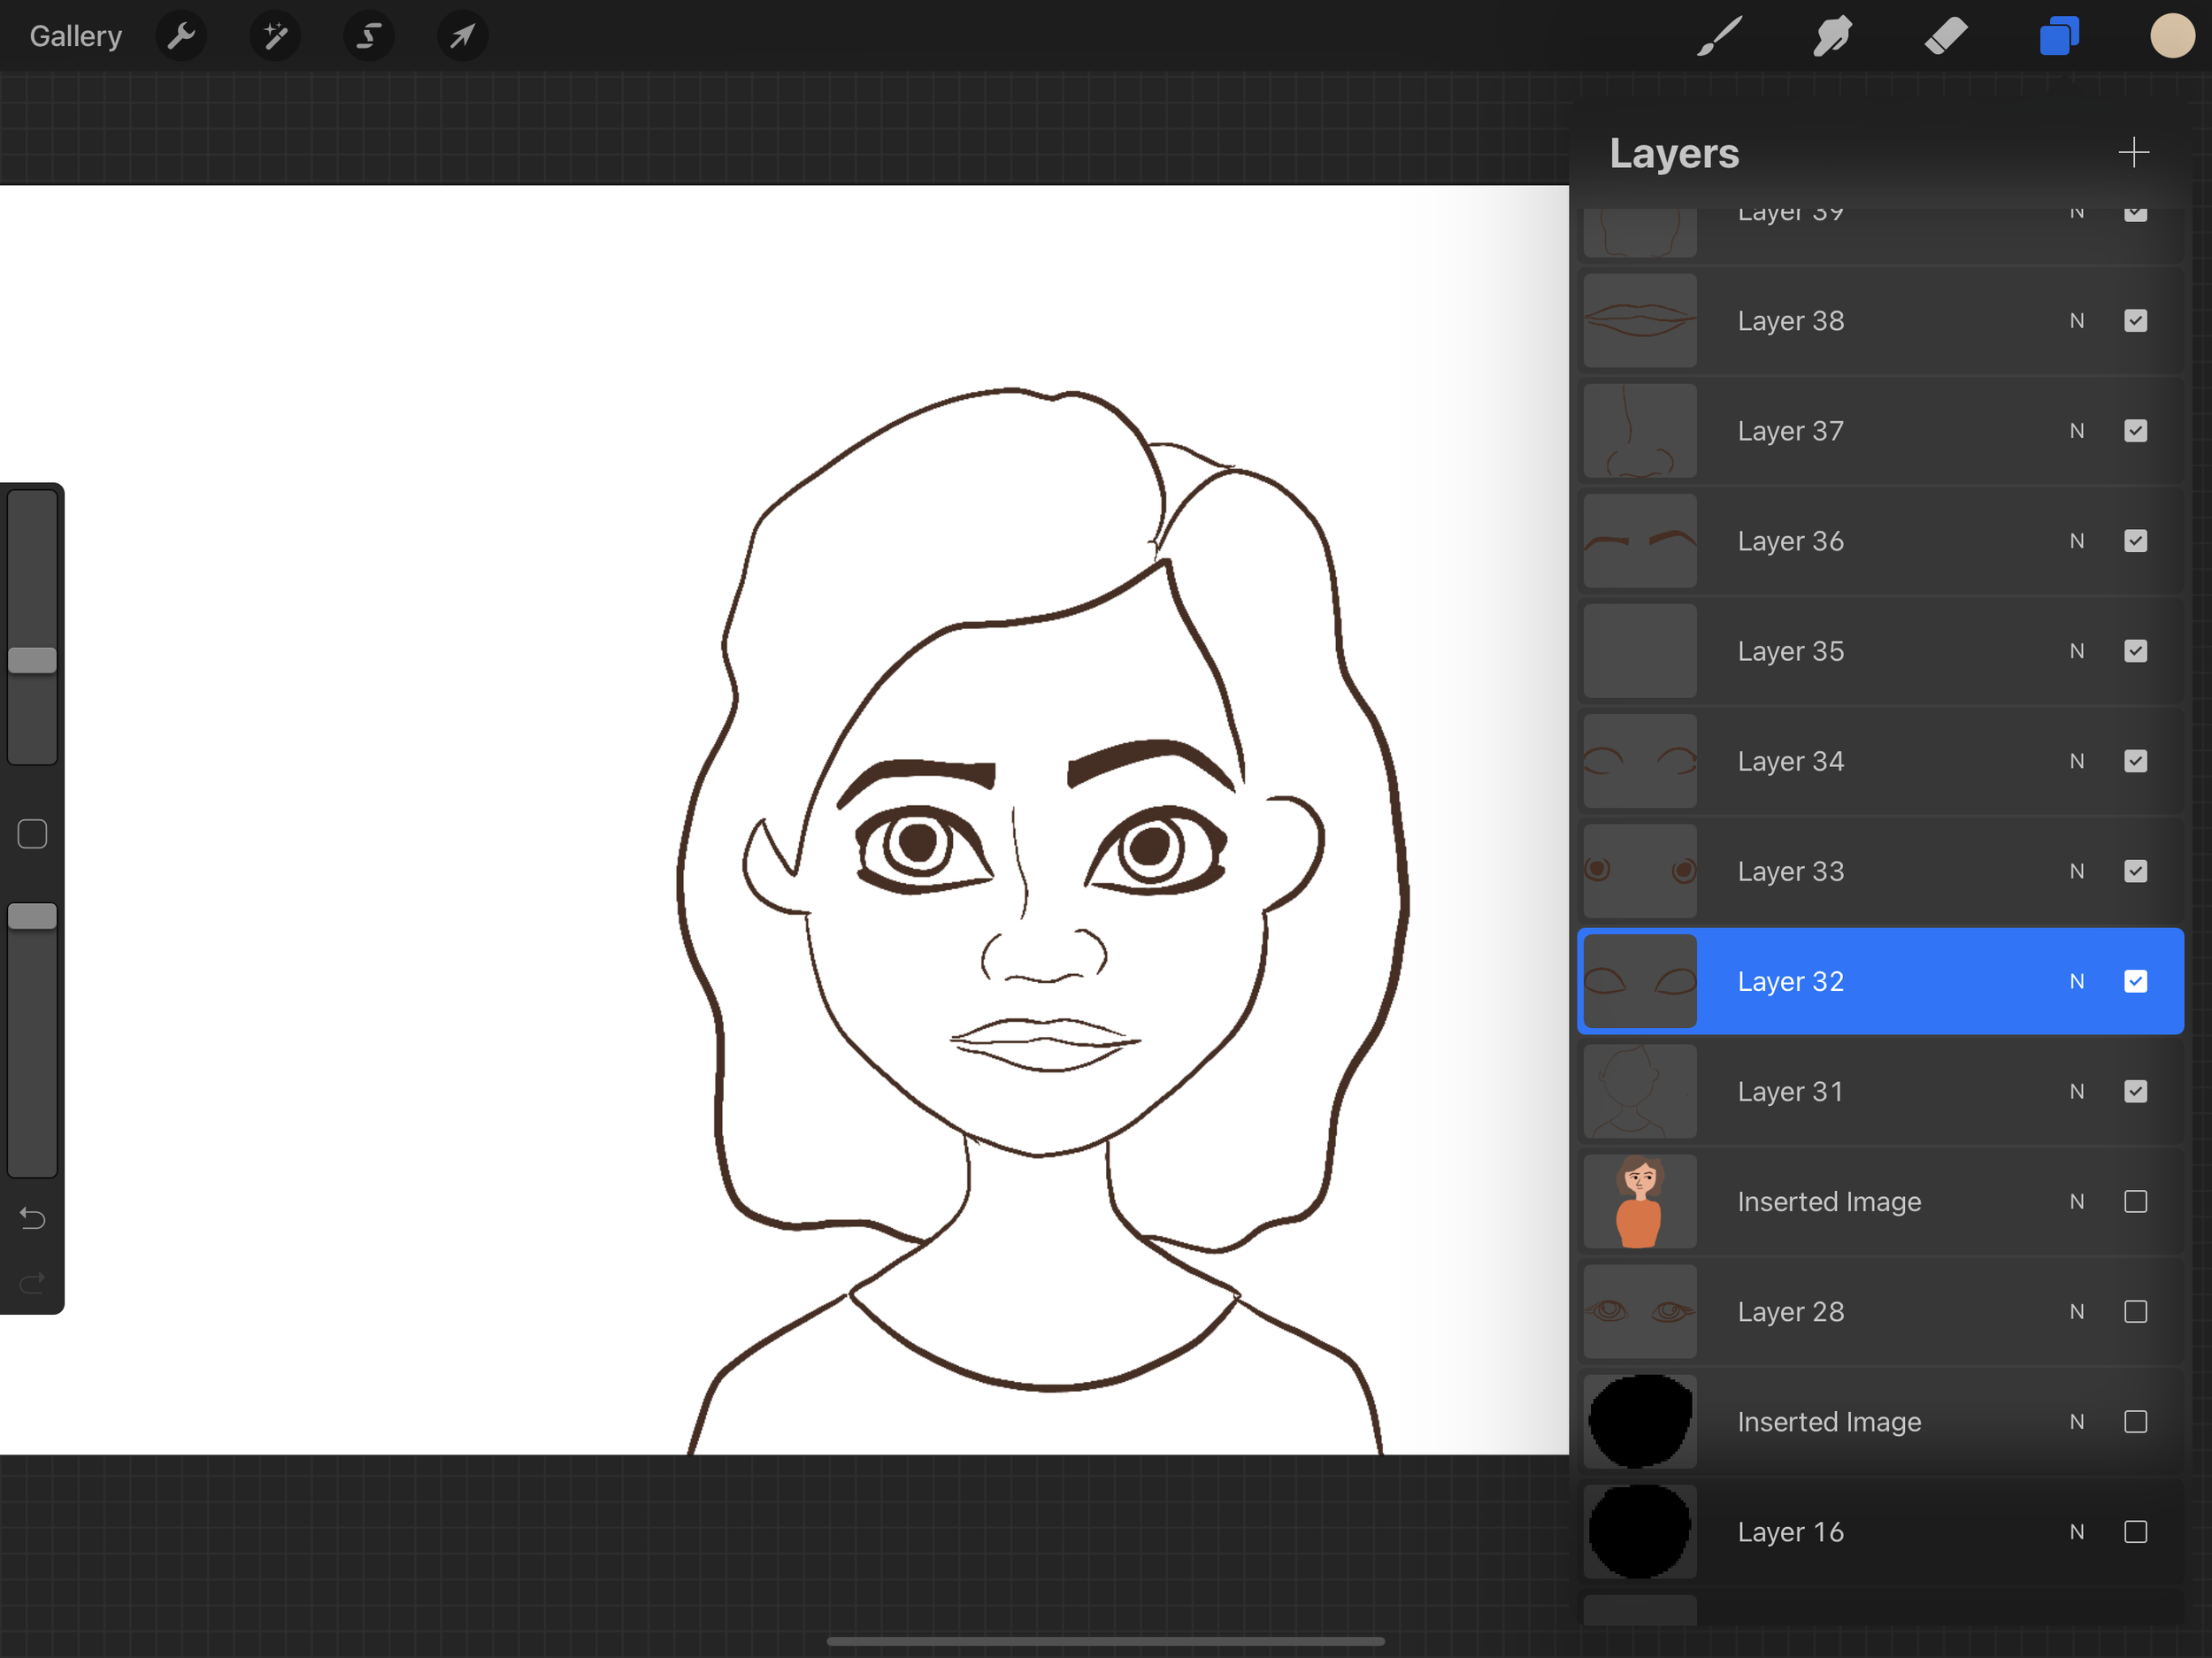
Task: Activate the Selection S-ribbon tool
Action: [x=369, y=37]
